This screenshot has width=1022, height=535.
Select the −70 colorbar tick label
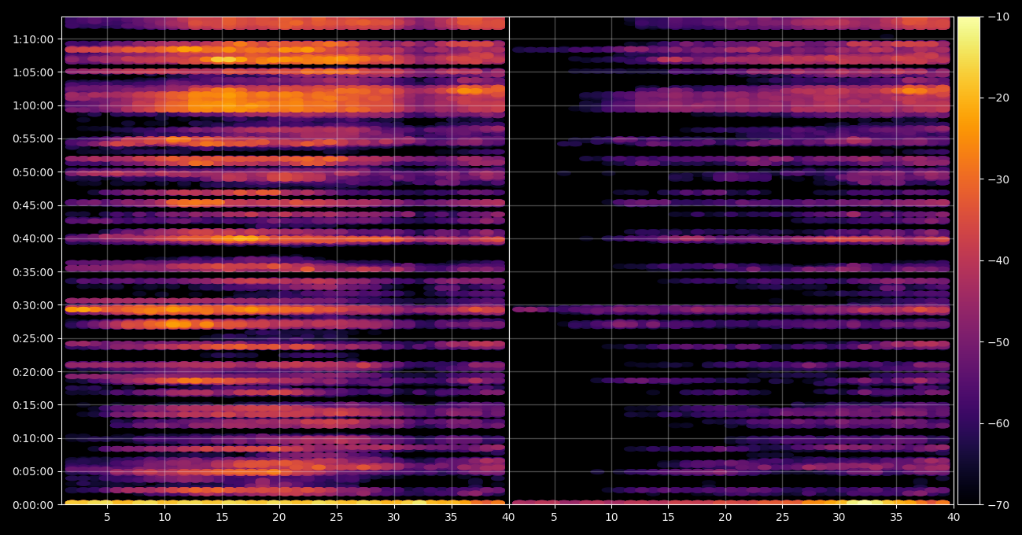click(998, 505)
